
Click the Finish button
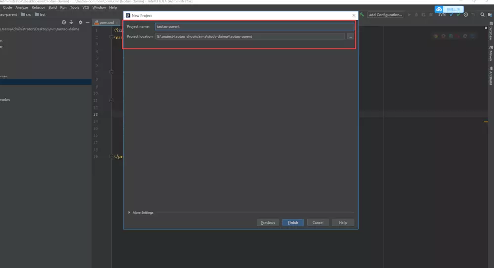(292, 223)
